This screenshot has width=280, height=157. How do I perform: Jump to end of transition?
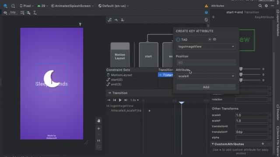(x=126, y=100)
